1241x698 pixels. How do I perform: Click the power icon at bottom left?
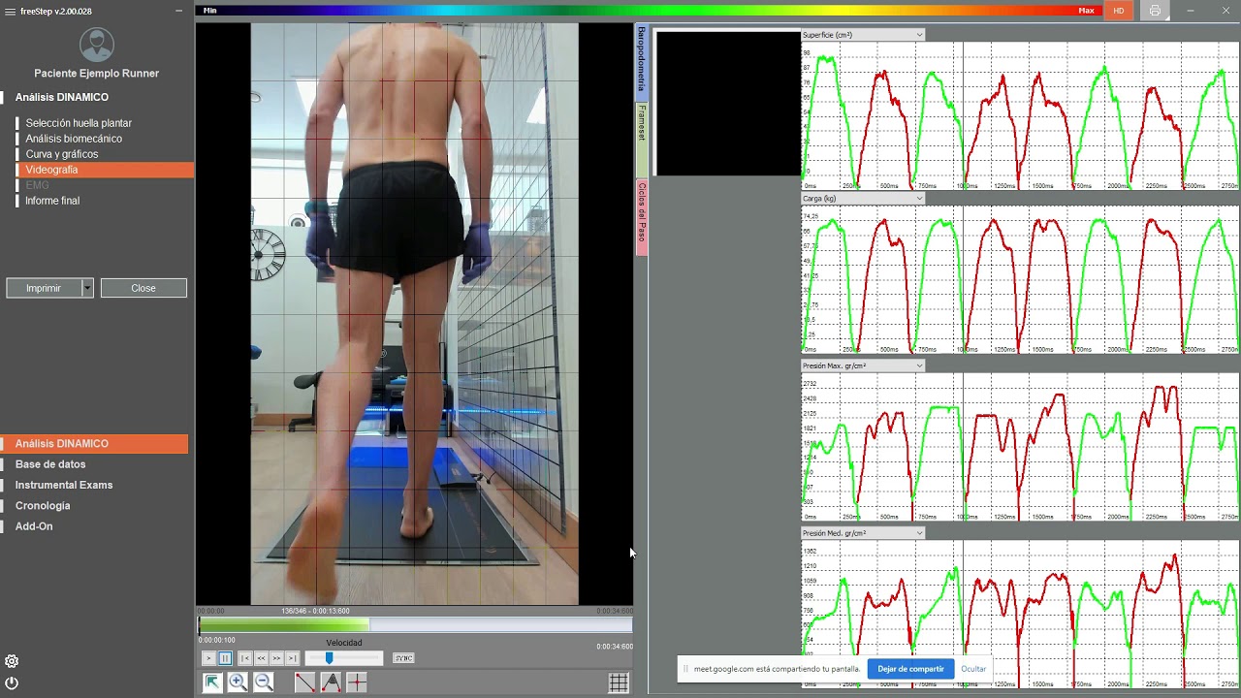click(12, 682)
